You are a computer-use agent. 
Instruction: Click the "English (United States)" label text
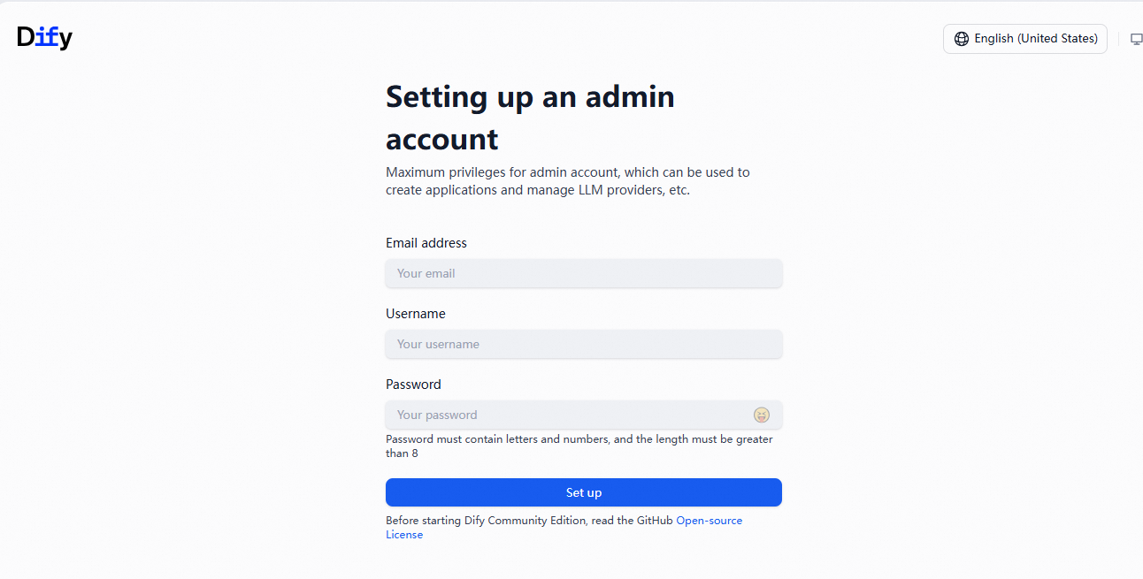1035,39
